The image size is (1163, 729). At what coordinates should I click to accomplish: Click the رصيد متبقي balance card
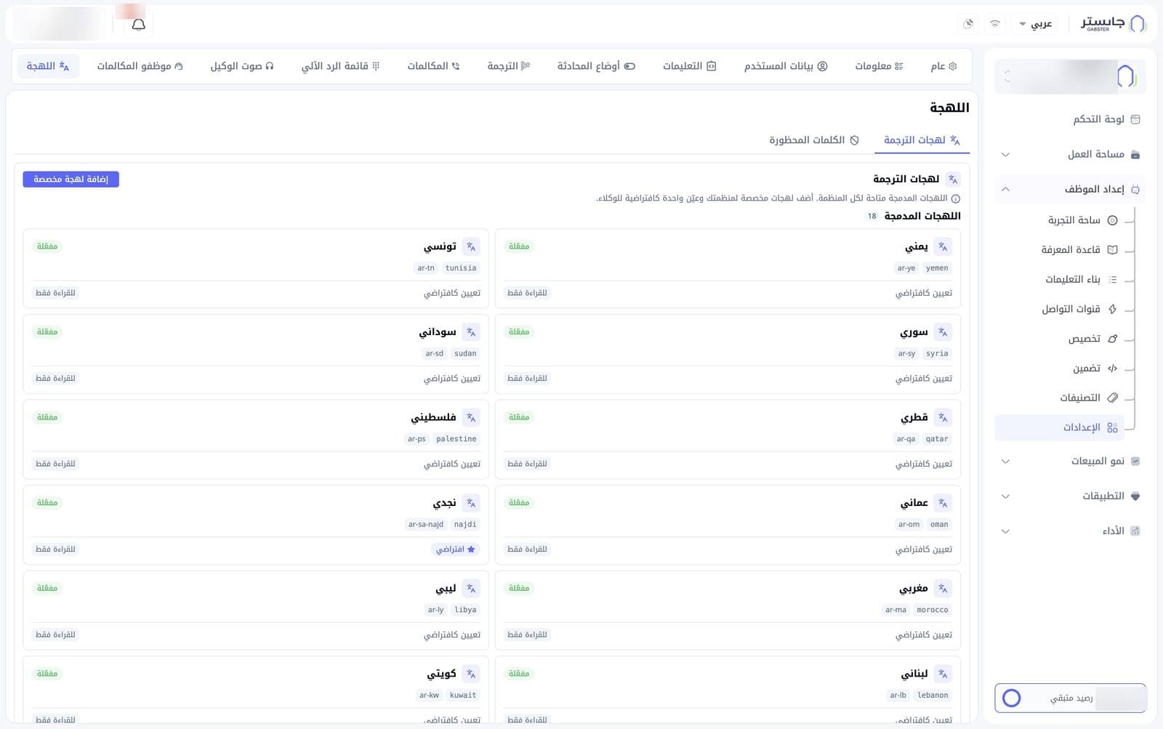(x=1070, y=698)
